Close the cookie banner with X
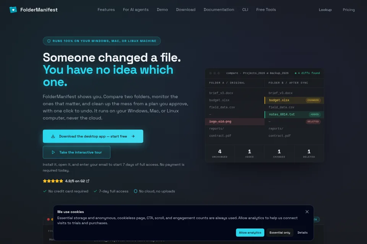Viewport: 367px width, 244px height. pyautogui.click(x=307, y=212)
